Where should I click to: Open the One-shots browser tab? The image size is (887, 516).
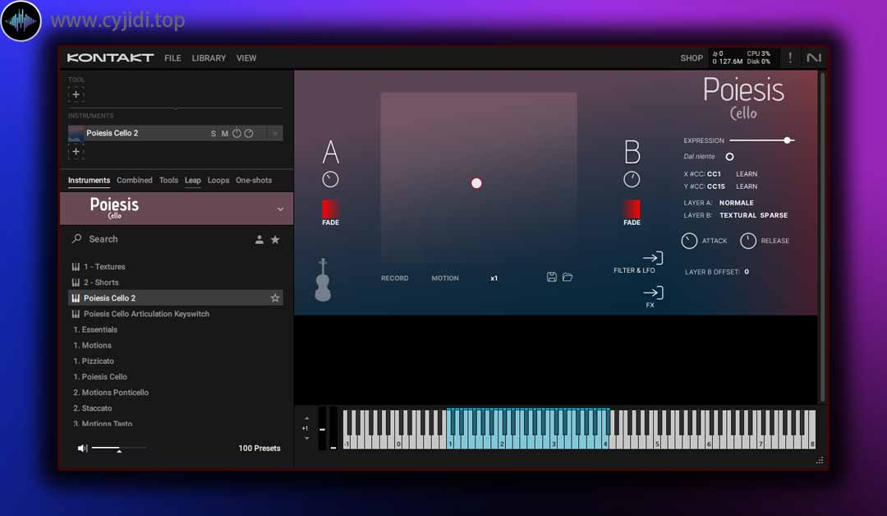coord(254,180)
